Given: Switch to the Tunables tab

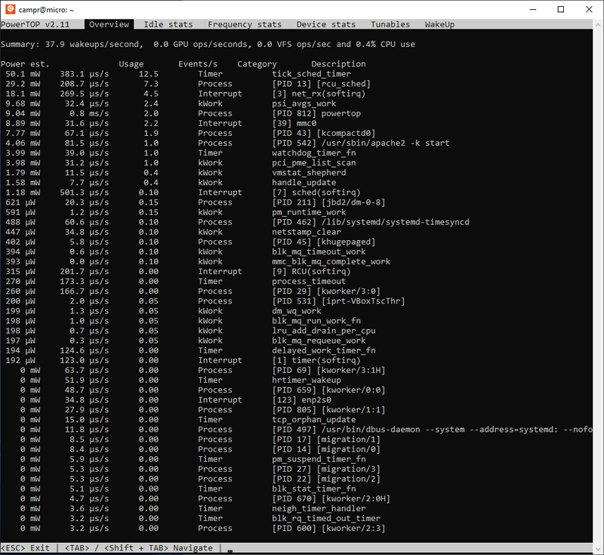Looking at the screenshot, I should [390, 24].
